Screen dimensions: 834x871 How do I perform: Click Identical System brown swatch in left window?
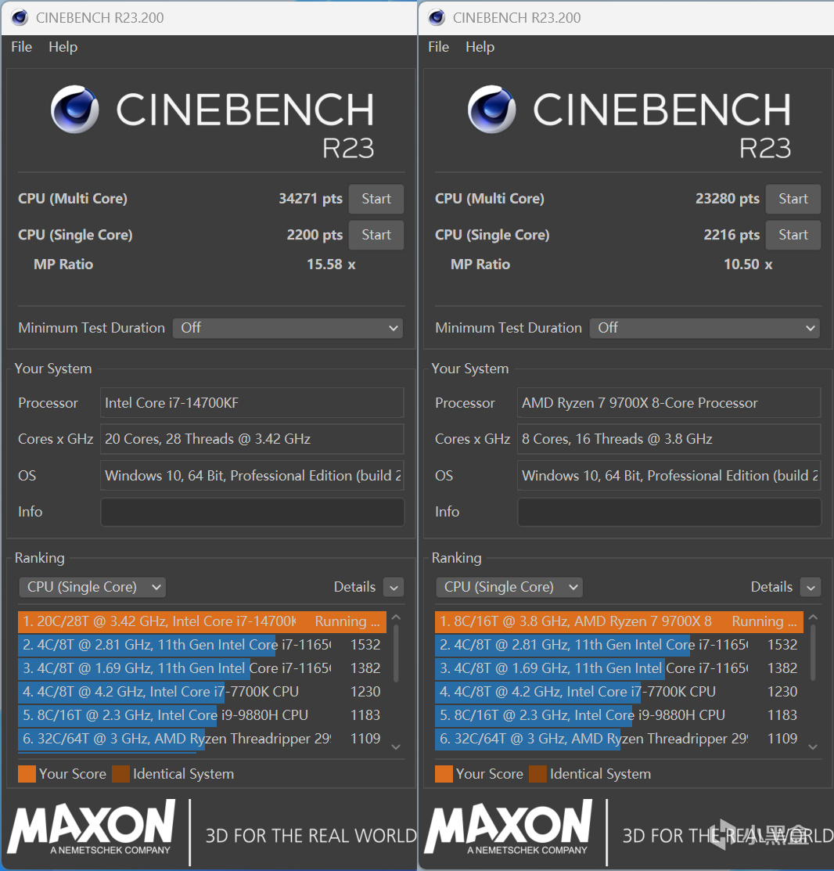(120, 774)
